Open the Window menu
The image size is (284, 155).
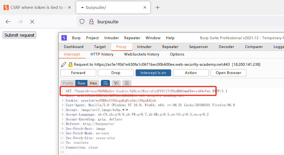tap(153, 38)
